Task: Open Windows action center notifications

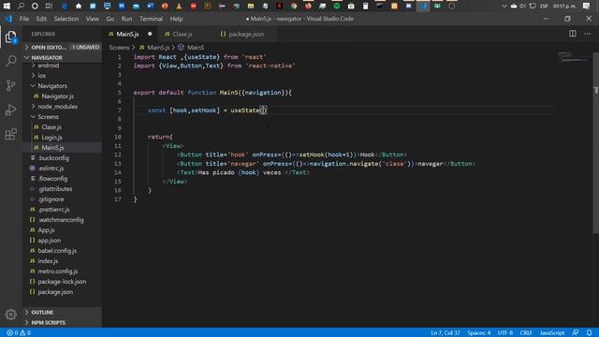Action: pyautogui.click(x=587, y=6)
